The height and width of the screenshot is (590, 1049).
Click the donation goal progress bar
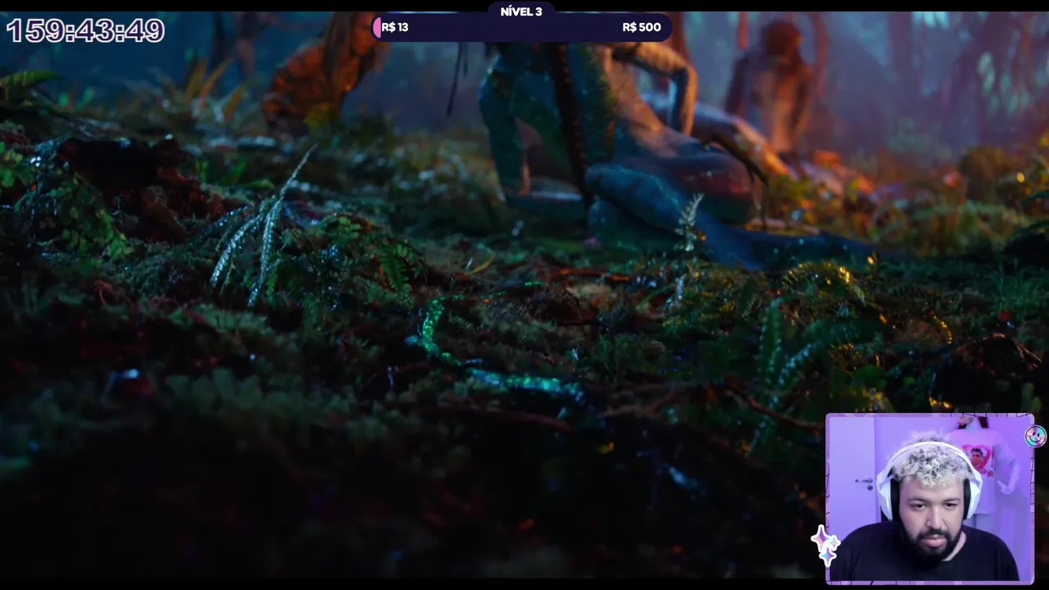(x=522, y=27)
